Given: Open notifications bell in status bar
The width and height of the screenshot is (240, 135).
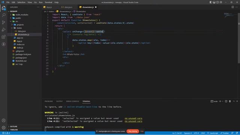Looking at the screenshot, I should [237, 133].
